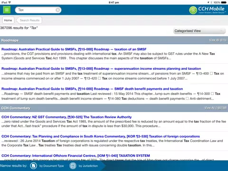Tap snippet about streams paid from SMSF
This screenshot has width=228, height=171.
[113, 76]
